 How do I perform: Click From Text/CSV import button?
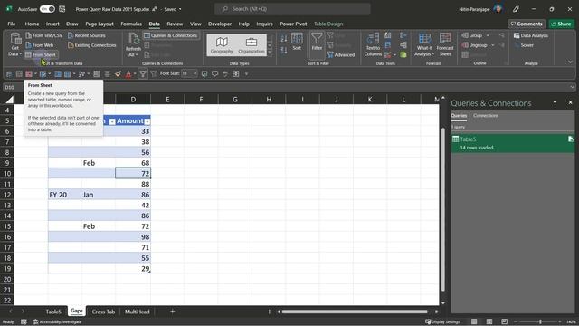[x=44, y=35]
